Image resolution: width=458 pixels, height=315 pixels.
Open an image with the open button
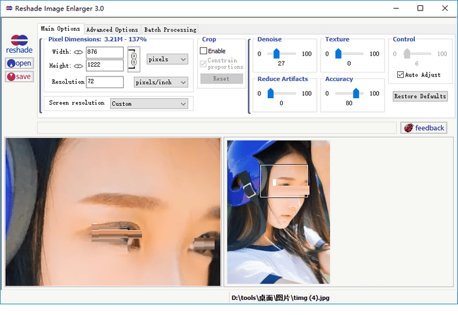tap(20, 63)
